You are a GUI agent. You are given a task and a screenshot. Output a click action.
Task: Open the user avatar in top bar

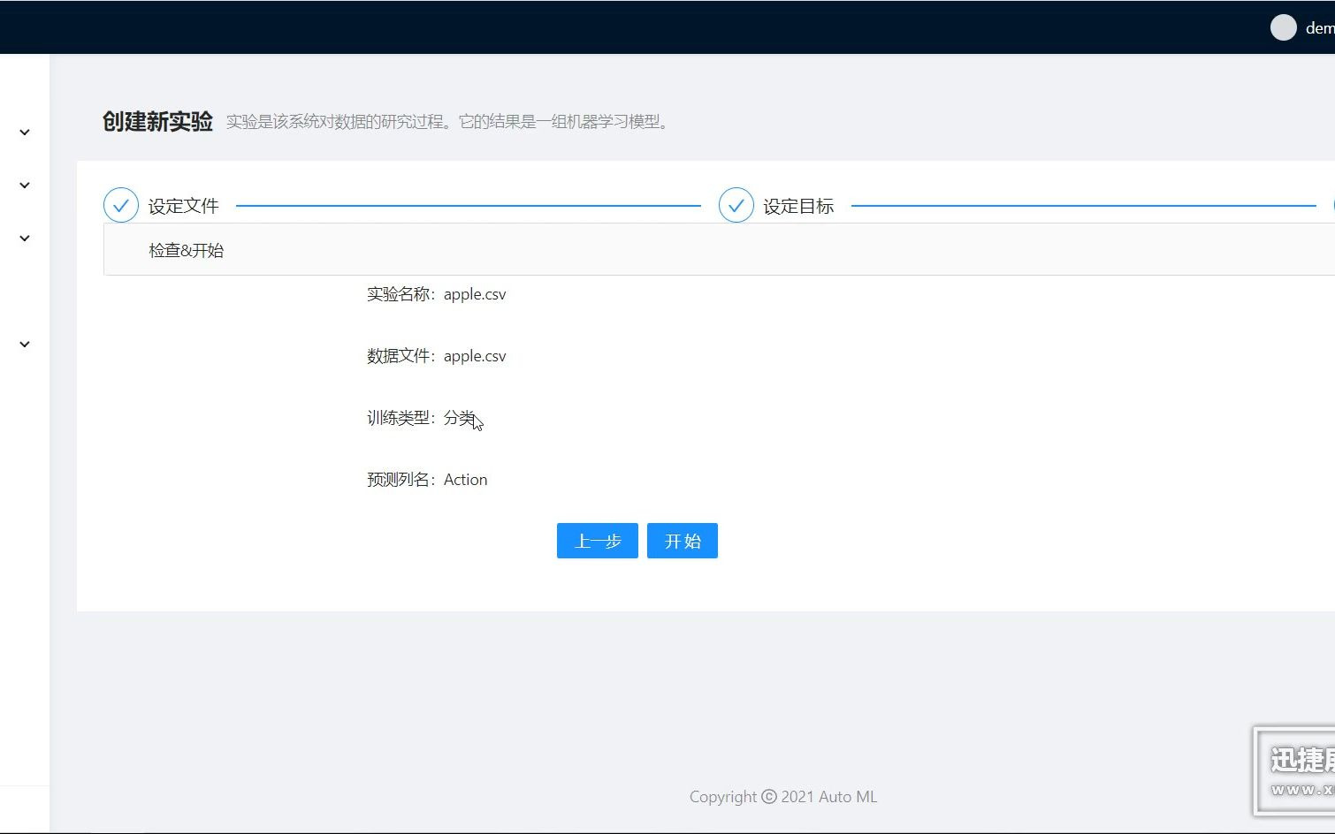pos(1283,27)
